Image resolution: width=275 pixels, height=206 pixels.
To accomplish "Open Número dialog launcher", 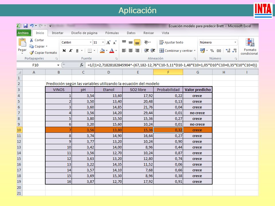I will [x=236, y=58].
